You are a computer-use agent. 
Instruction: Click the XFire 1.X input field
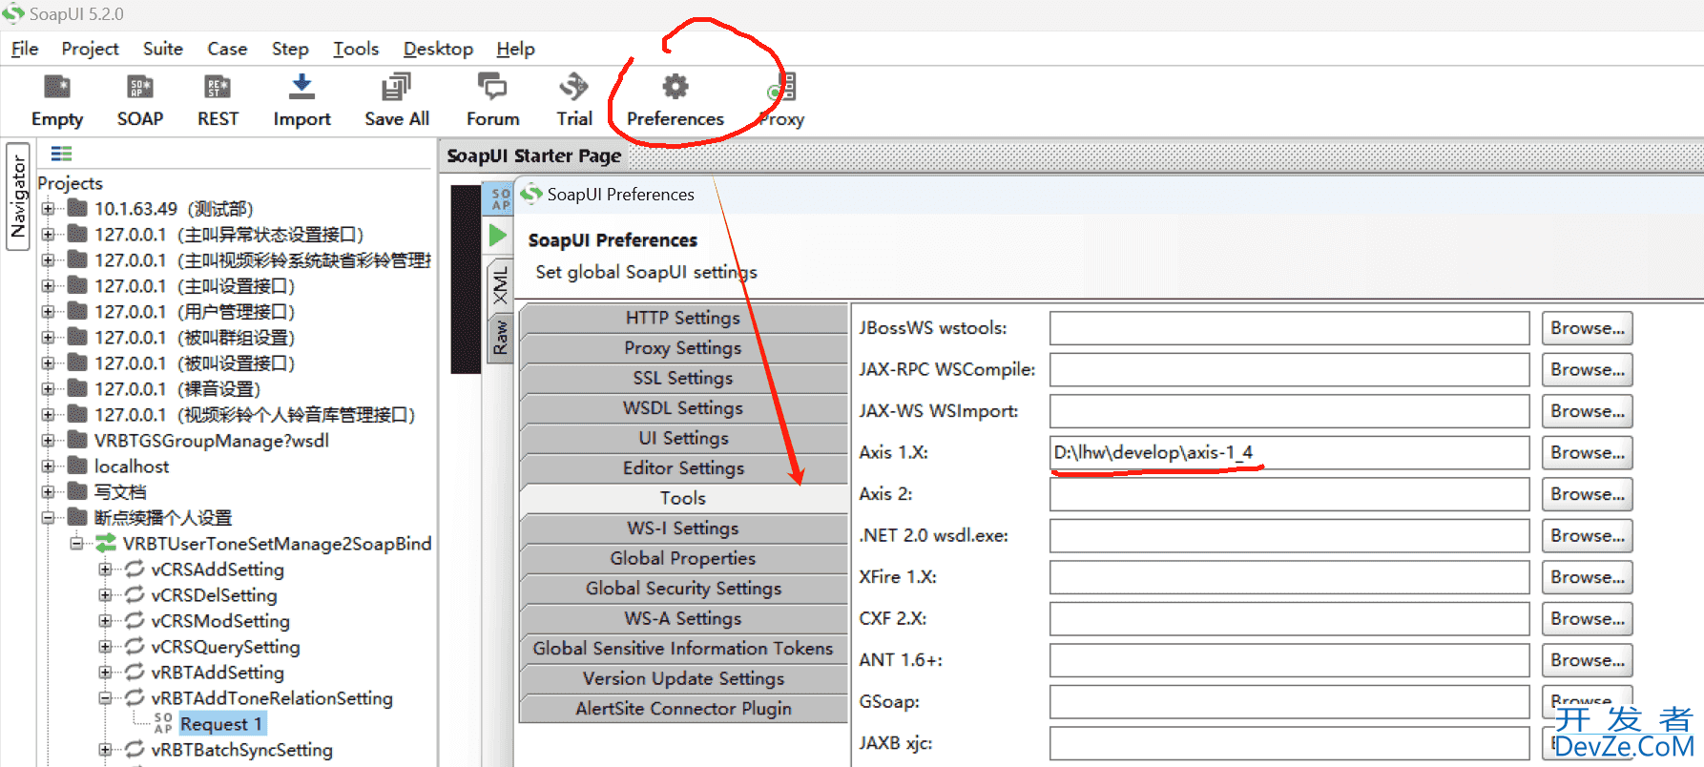click(1290, 577)
